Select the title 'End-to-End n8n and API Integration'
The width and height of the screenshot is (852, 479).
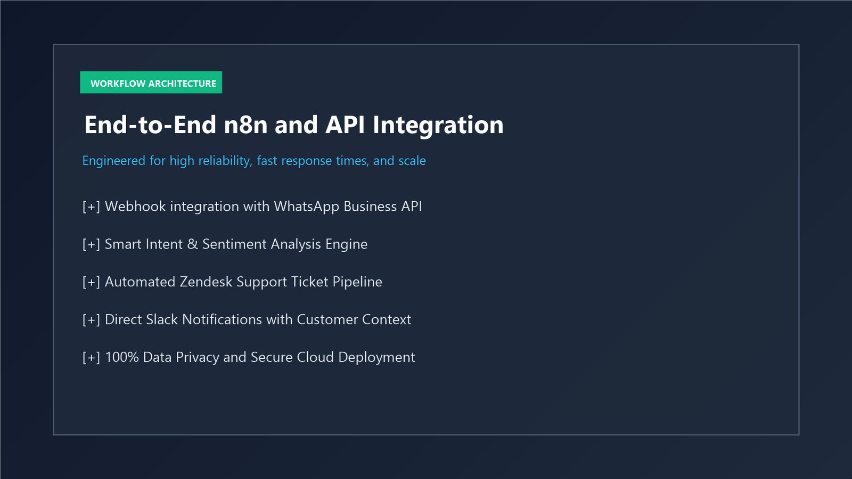pos(294,126)
